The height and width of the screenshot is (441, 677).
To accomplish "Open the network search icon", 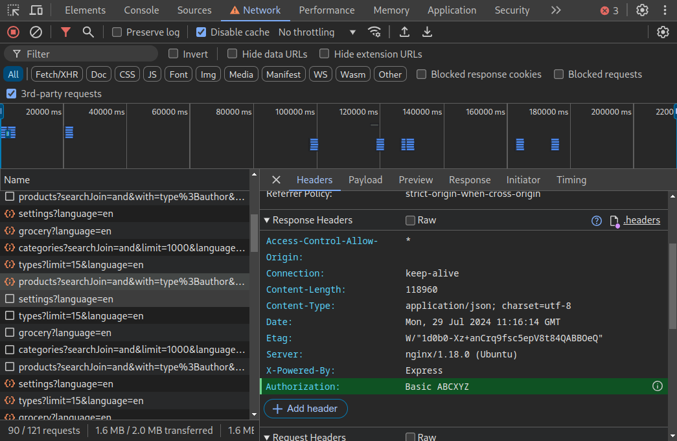I will [x=88, y=32].
